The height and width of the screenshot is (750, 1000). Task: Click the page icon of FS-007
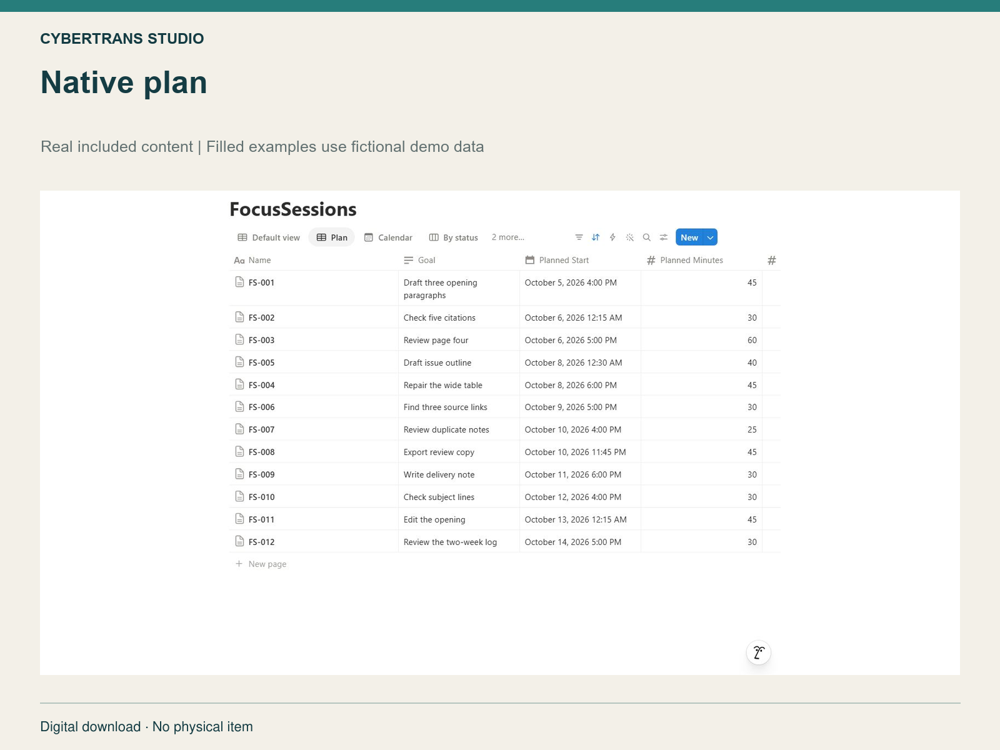click(x=239, y=429)
